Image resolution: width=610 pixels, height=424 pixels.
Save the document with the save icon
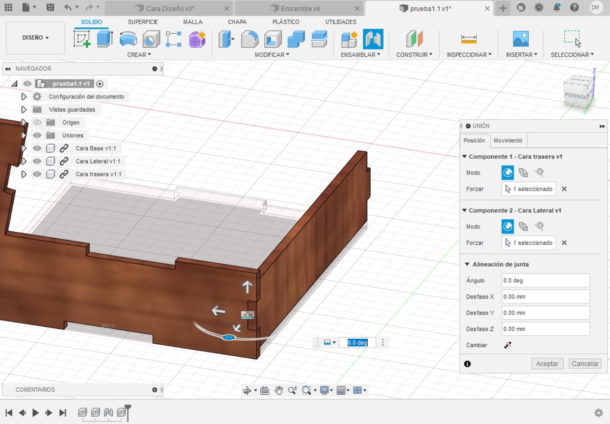(50, 8)
